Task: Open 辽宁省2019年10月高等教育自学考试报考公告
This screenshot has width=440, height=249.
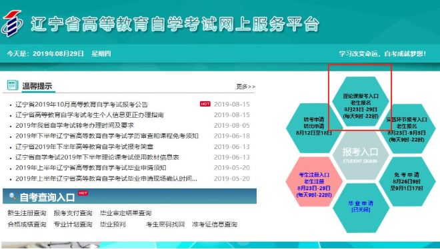Action: (x=81, y=105)
